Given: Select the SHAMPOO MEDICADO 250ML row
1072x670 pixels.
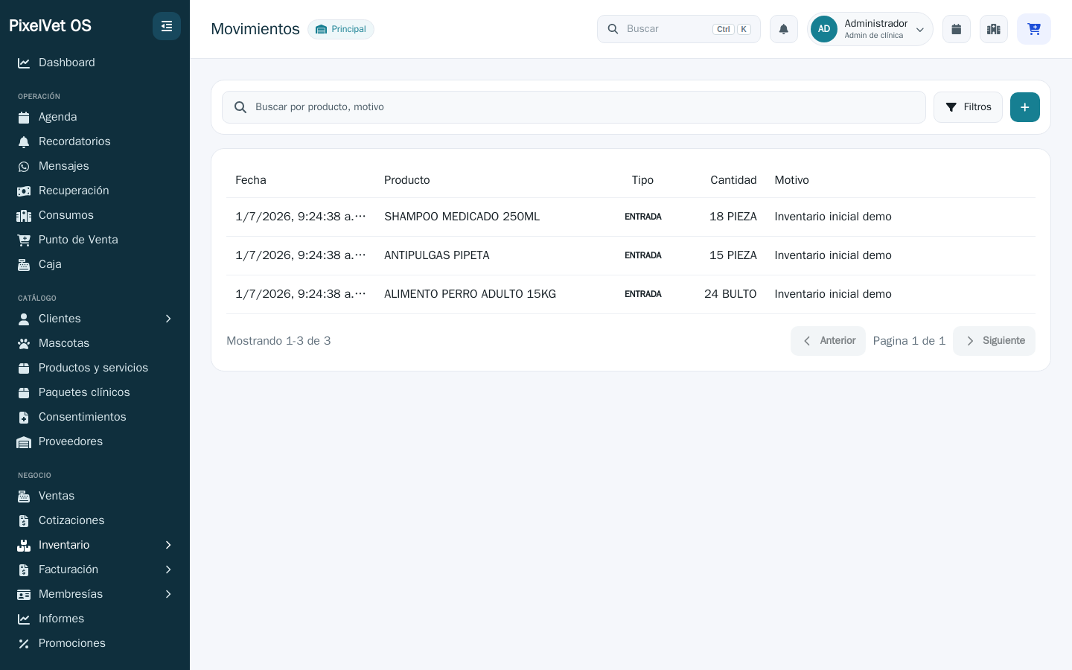Looking at the screenshot, I should click(631, 217).
